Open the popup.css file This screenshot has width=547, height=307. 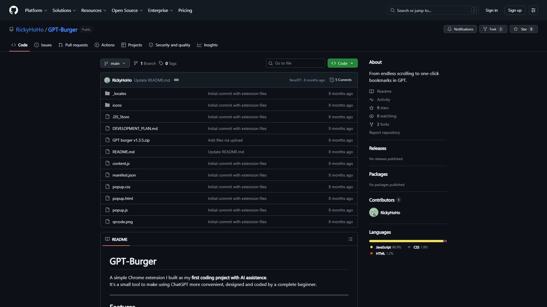(121, 187)
